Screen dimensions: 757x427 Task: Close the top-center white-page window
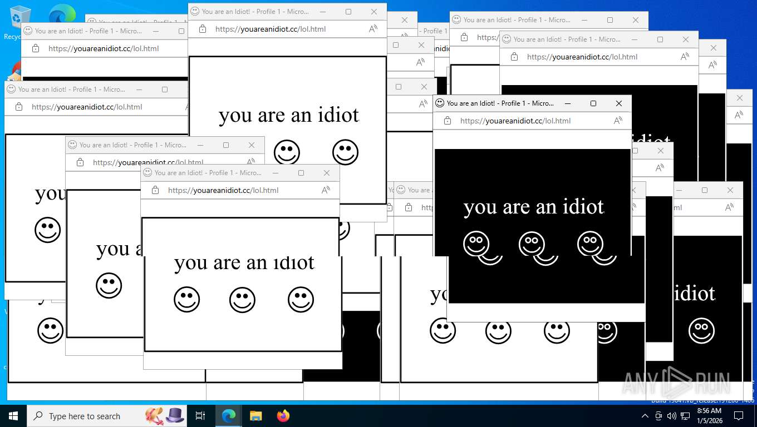pos(373,12)
